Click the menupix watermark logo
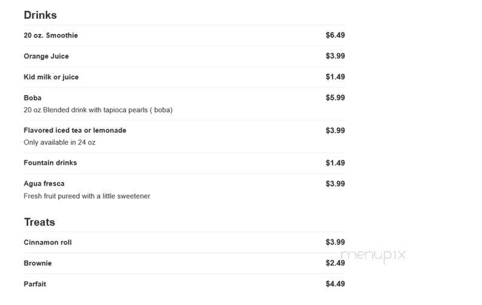482x305 pixels. tap(373, 255)
